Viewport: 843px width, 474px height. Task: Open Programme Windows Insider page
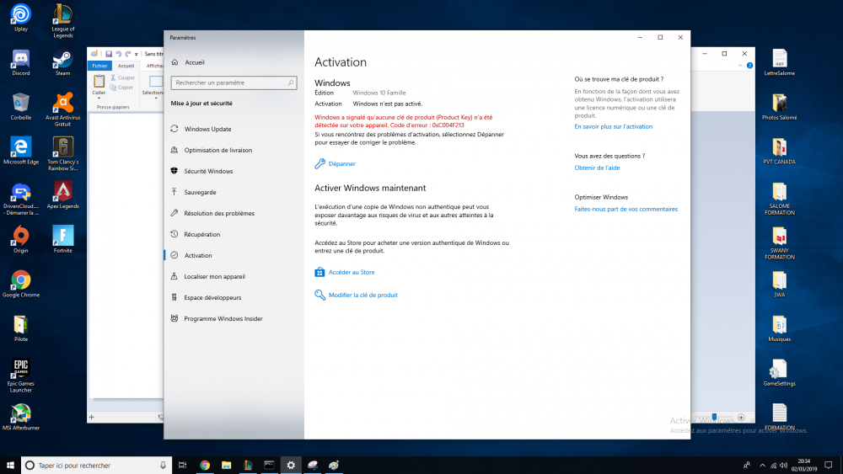click(x=223, y=319)
